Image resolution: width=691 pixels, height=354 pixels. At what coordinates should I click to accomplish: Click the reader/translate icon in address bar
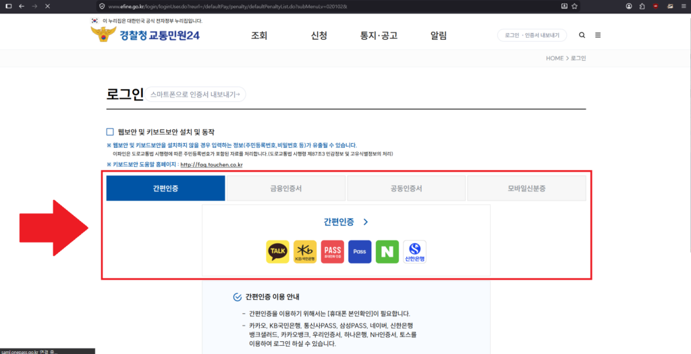tap(564, 6)
